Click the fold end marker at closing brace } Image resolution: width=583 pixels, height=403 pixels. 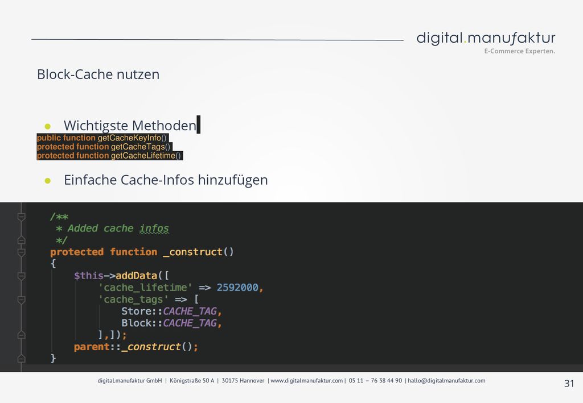click(x=22, y=359)
